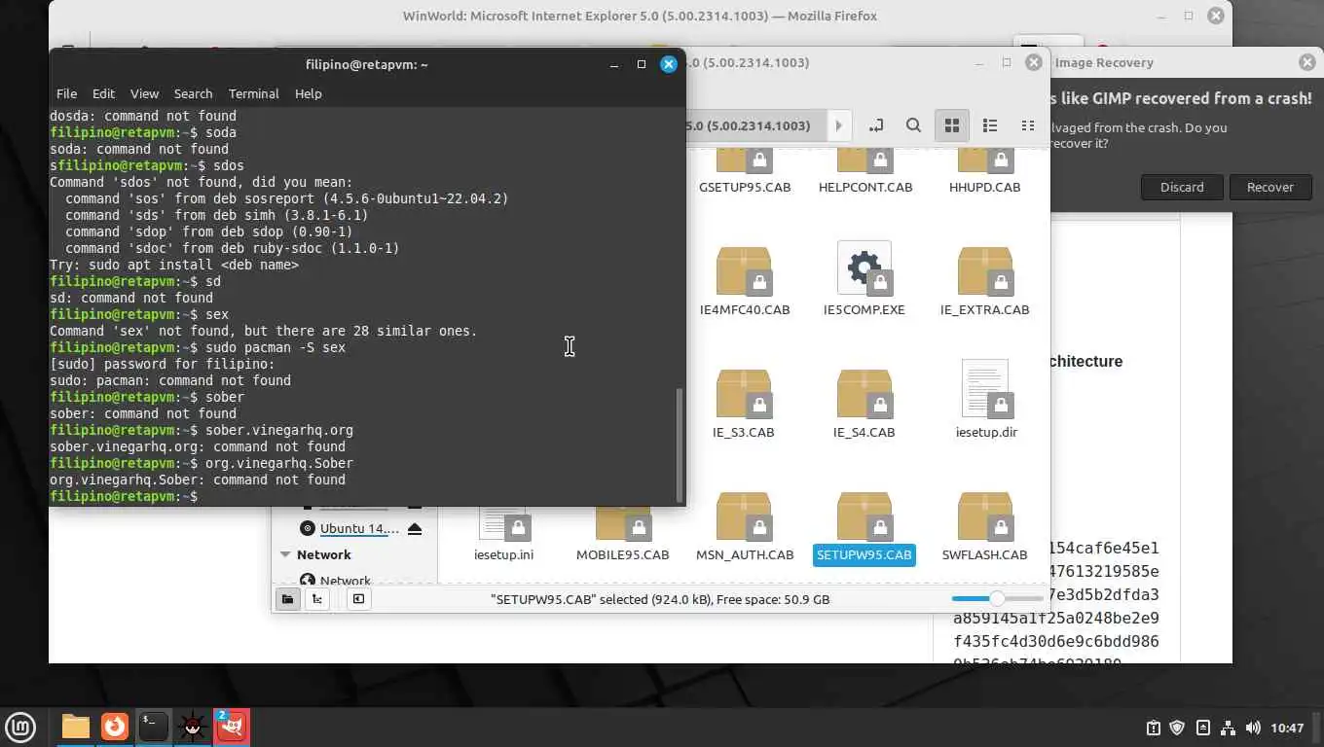Show places in the file manager sidebar

pos(288,599)
